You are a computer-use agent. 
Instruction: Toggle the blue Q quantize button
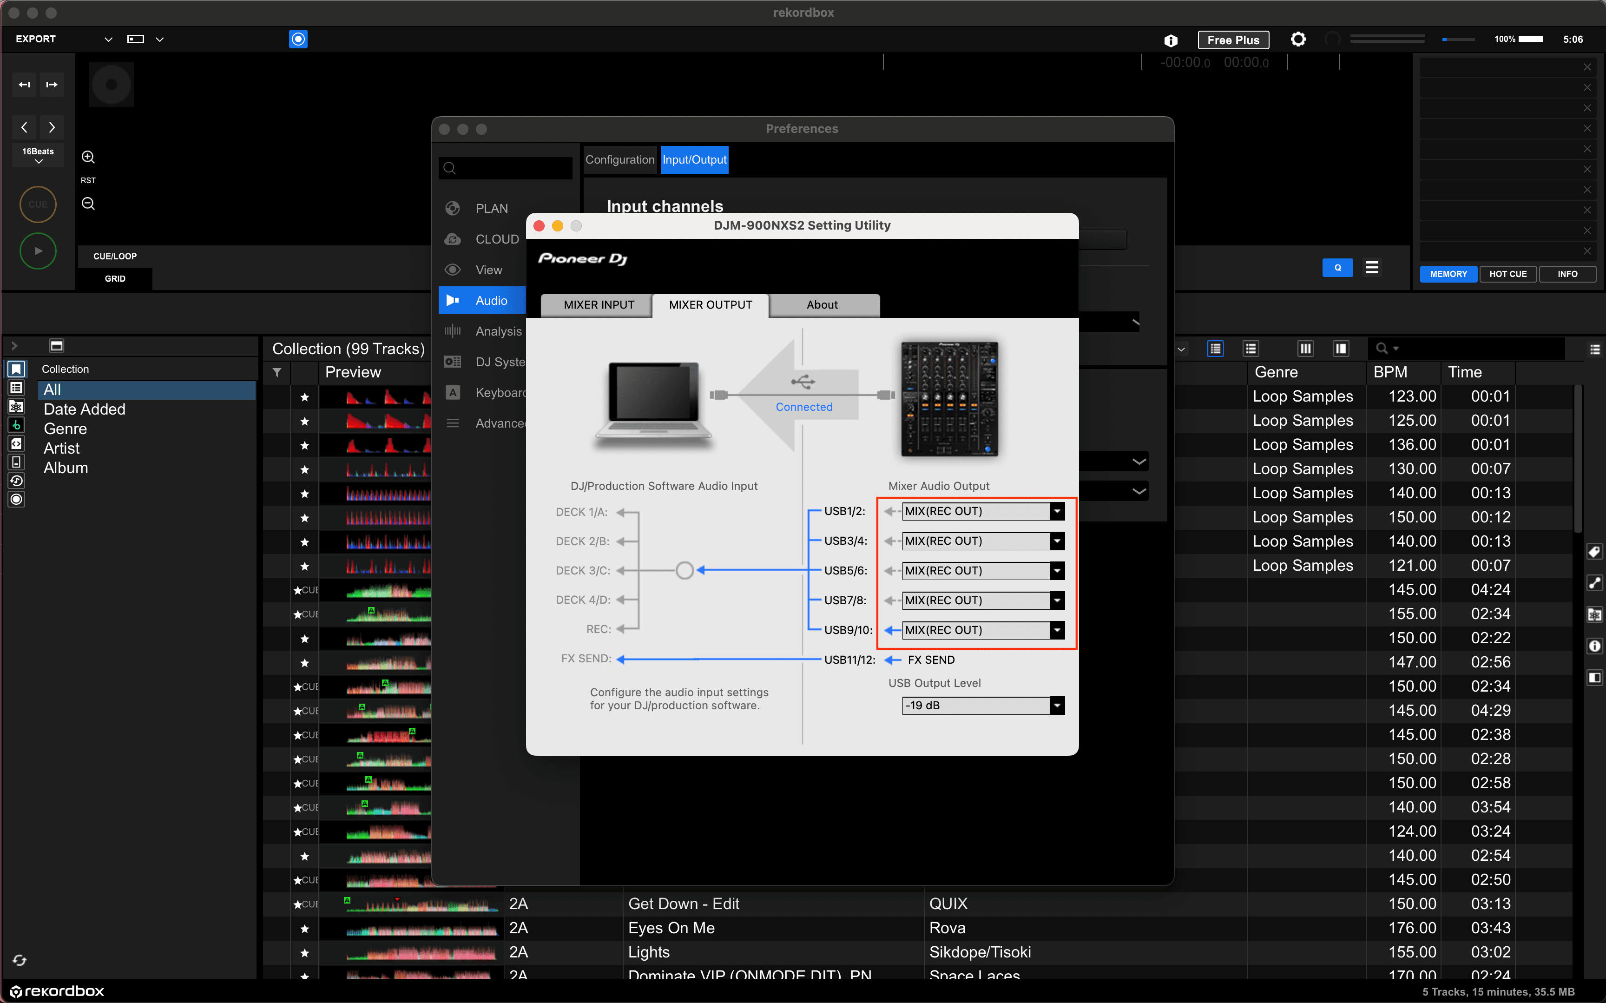point(1337,267)
